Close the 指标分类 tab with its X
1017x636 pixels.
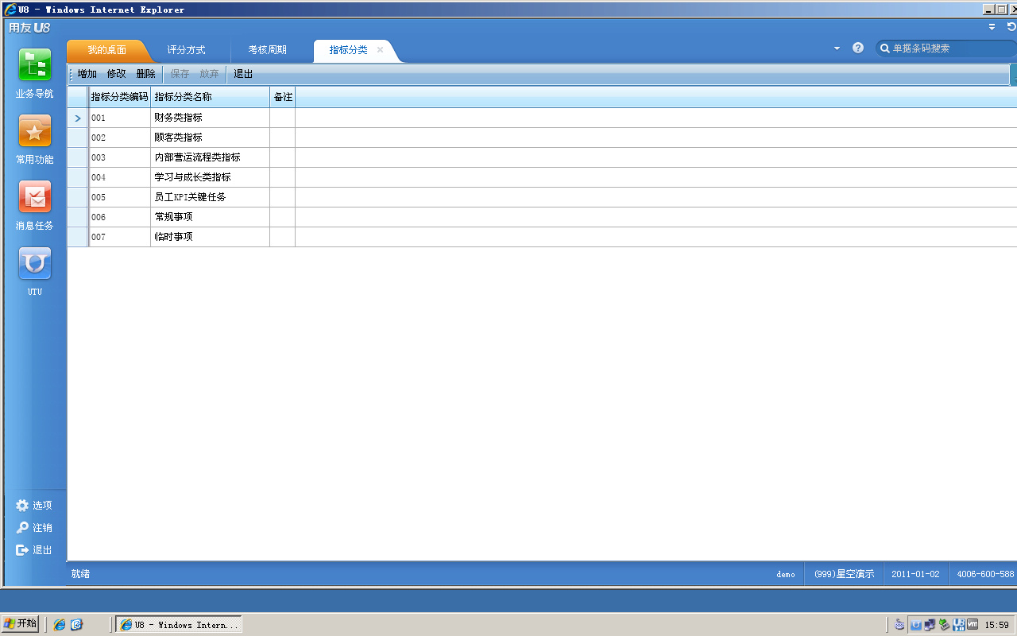click(x=380, y=49)
